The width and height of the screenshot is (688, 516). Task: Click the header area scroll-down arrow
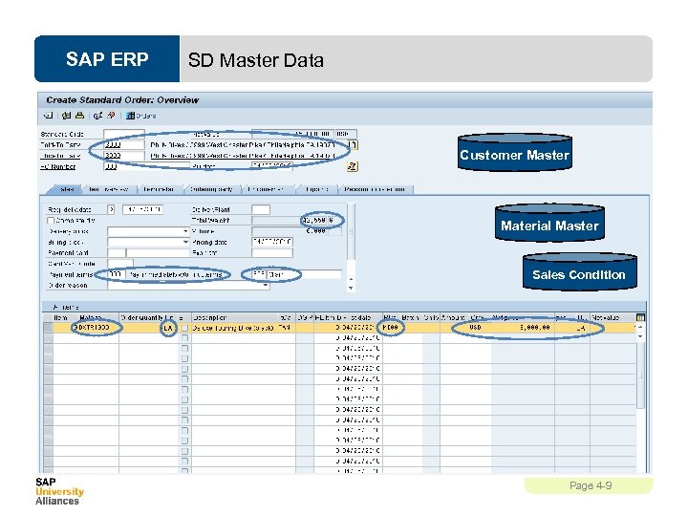click(x=351, y=289)
